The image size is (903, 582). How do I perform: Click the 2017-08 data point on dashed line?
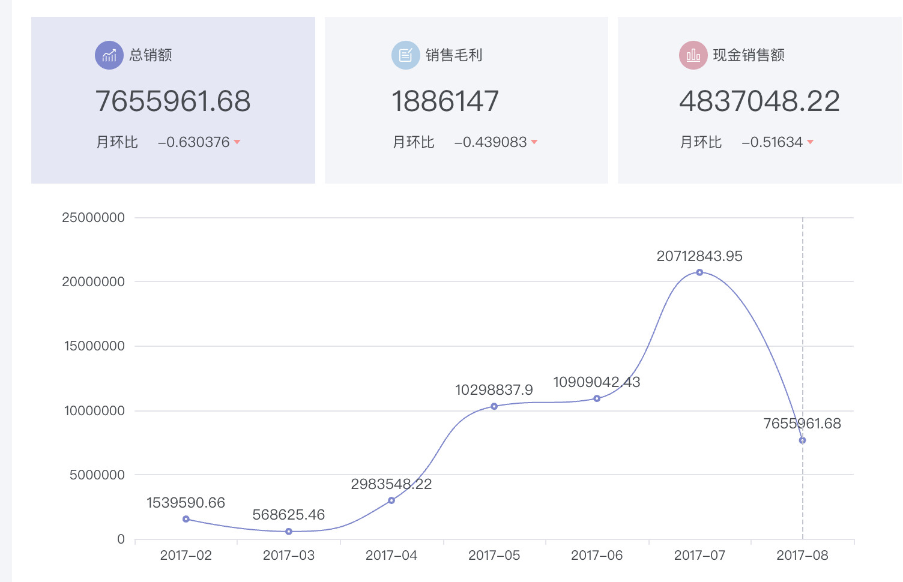(802, 440)
